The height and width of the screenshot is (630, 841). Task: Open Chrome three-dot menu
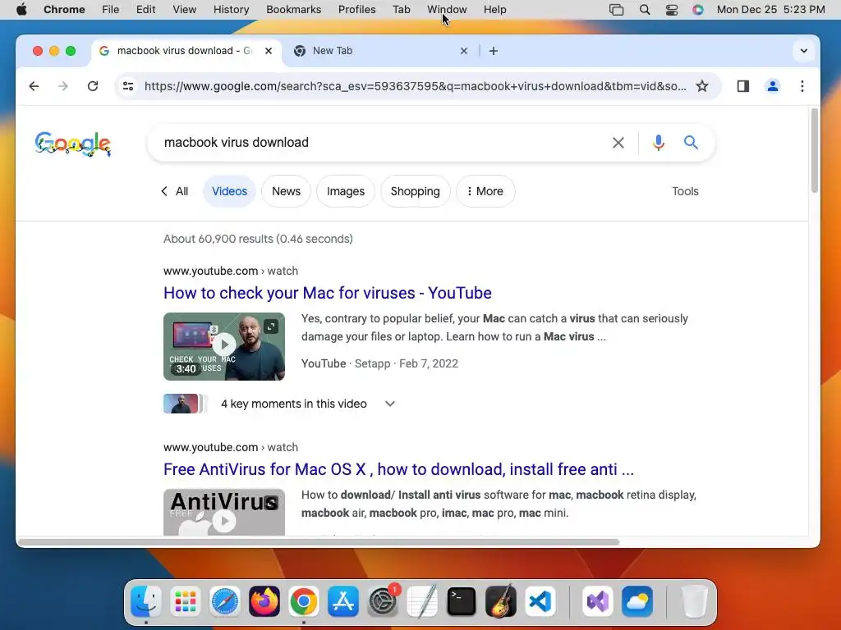802,86
